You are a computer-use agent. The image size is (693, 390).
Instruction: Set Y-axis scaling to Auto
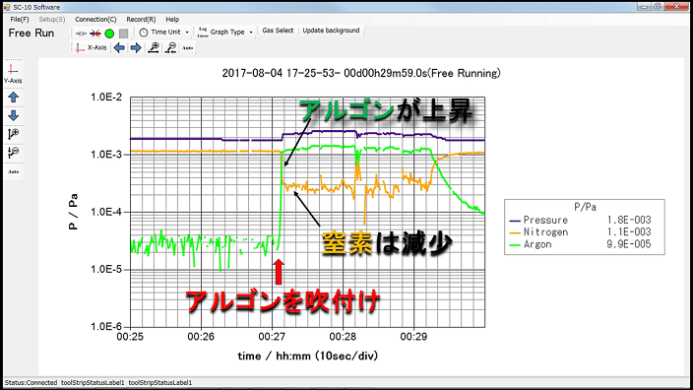coord(13,171)
